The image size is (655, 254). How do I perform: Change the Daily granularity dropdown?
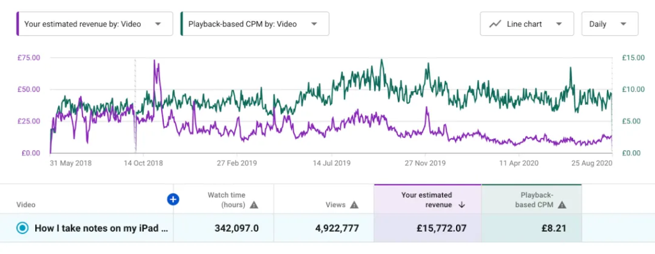[x=610, y=24]
